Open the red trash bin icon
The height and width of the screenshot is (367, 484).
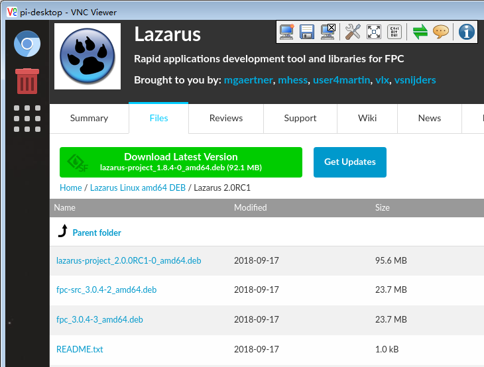coord(27,81)
